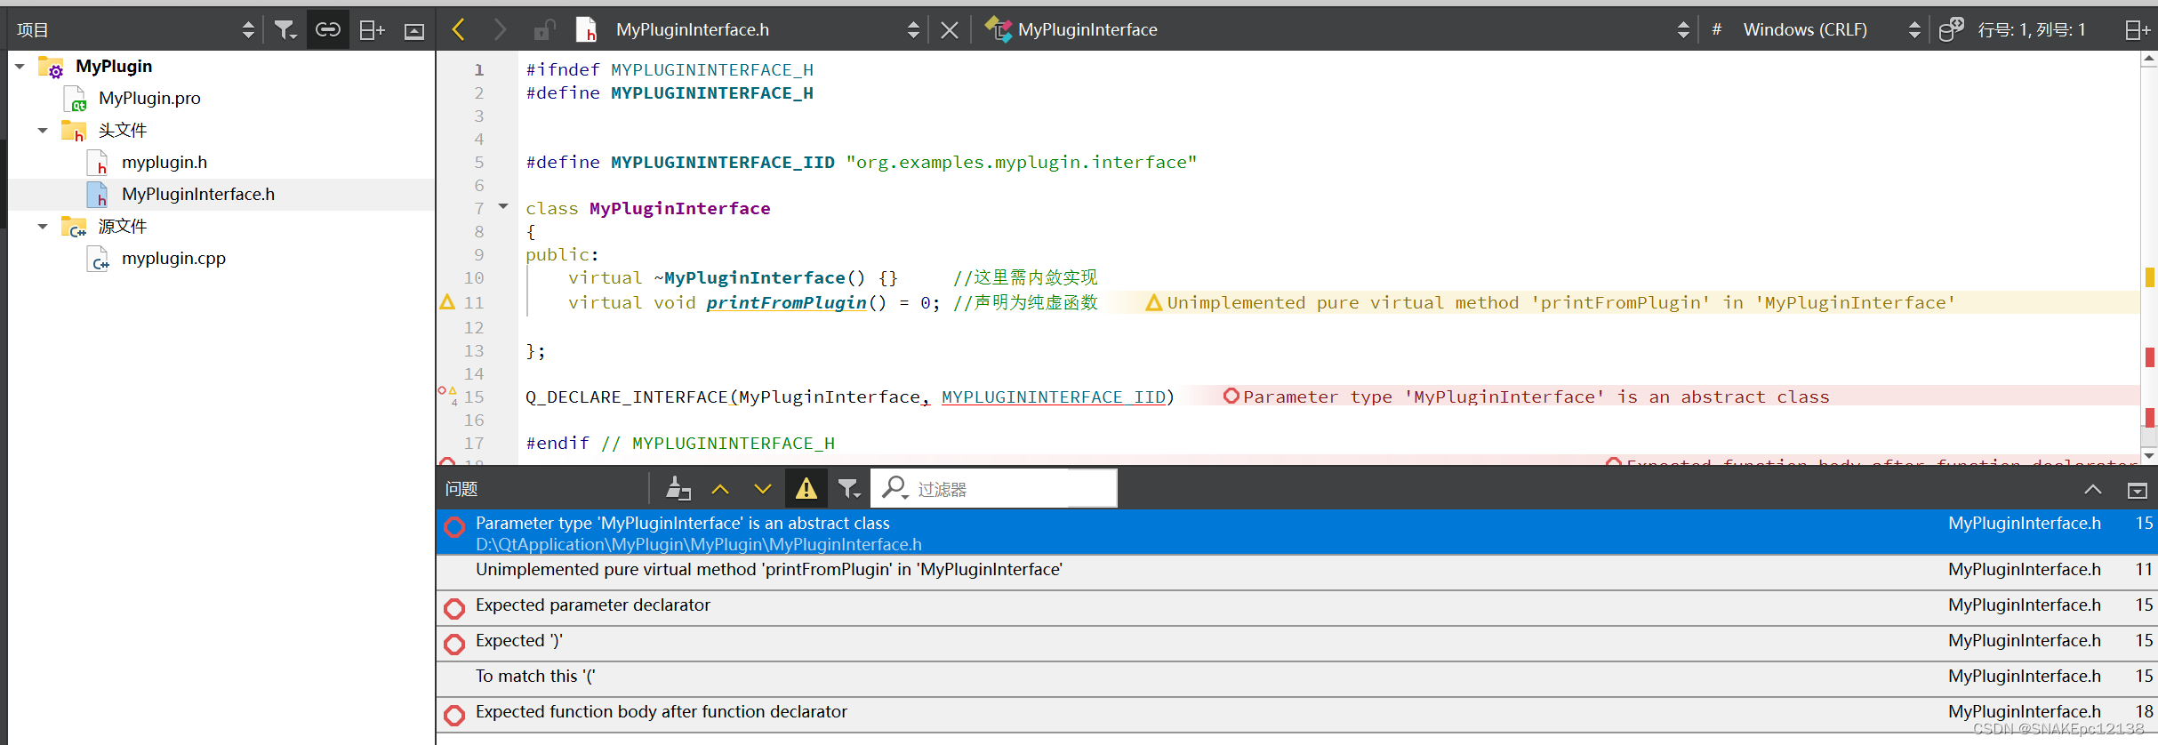Clear the issues list

[x=678, y=489]
